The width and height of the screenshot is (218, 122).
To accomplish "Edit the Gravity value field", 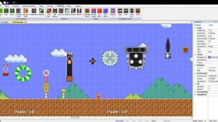I will (213, 79).
